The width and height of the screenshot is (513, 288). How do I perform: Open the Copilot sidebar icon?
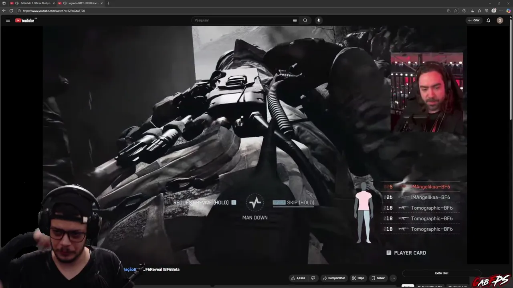click(509, 11)
